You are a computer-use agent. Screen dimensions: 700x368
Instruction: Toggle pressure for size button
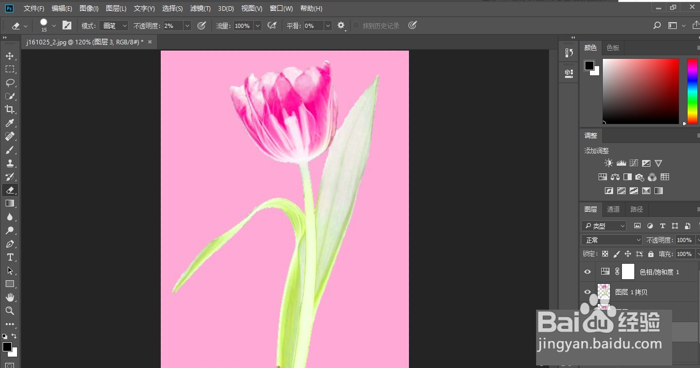412,25
